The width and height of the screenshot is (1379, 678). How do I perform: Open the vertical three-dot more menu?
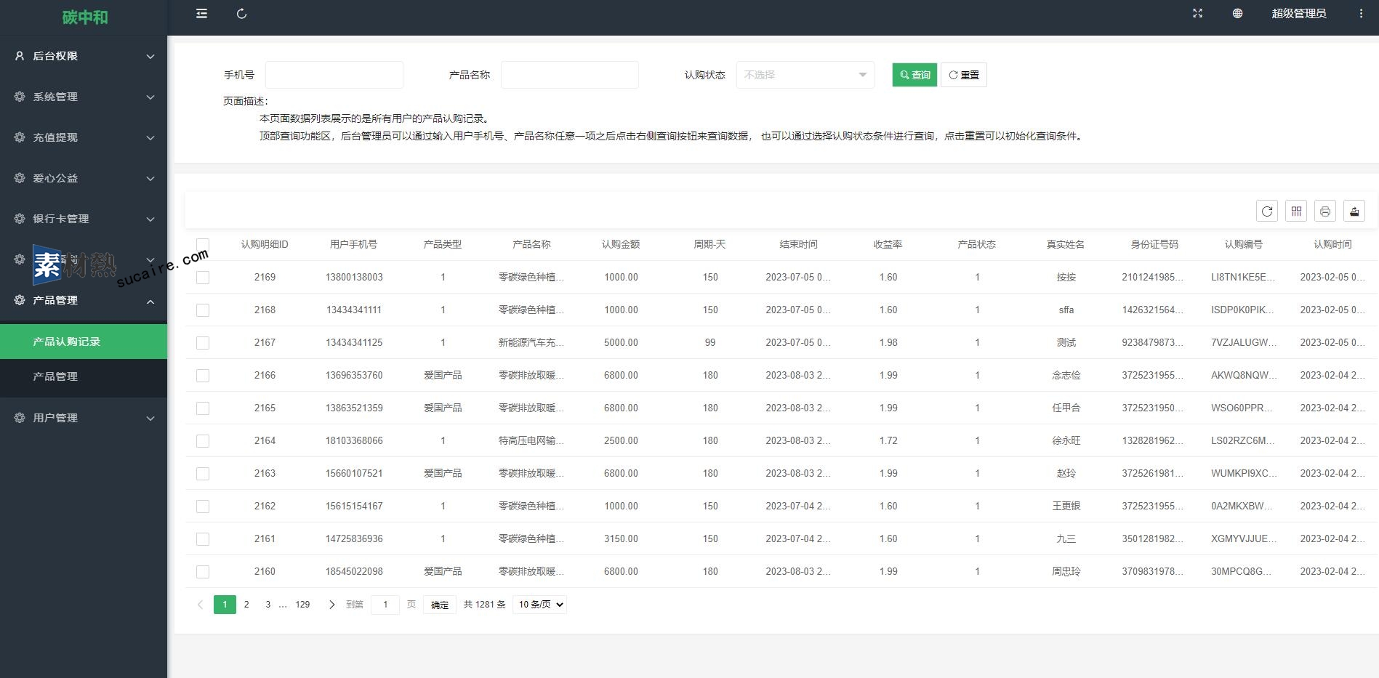tap(1361, 14)
